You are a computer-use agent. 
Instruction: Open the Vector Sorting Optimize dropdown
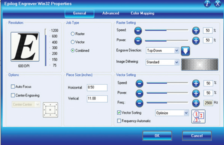pyautogui.click(x=172, y=113)
